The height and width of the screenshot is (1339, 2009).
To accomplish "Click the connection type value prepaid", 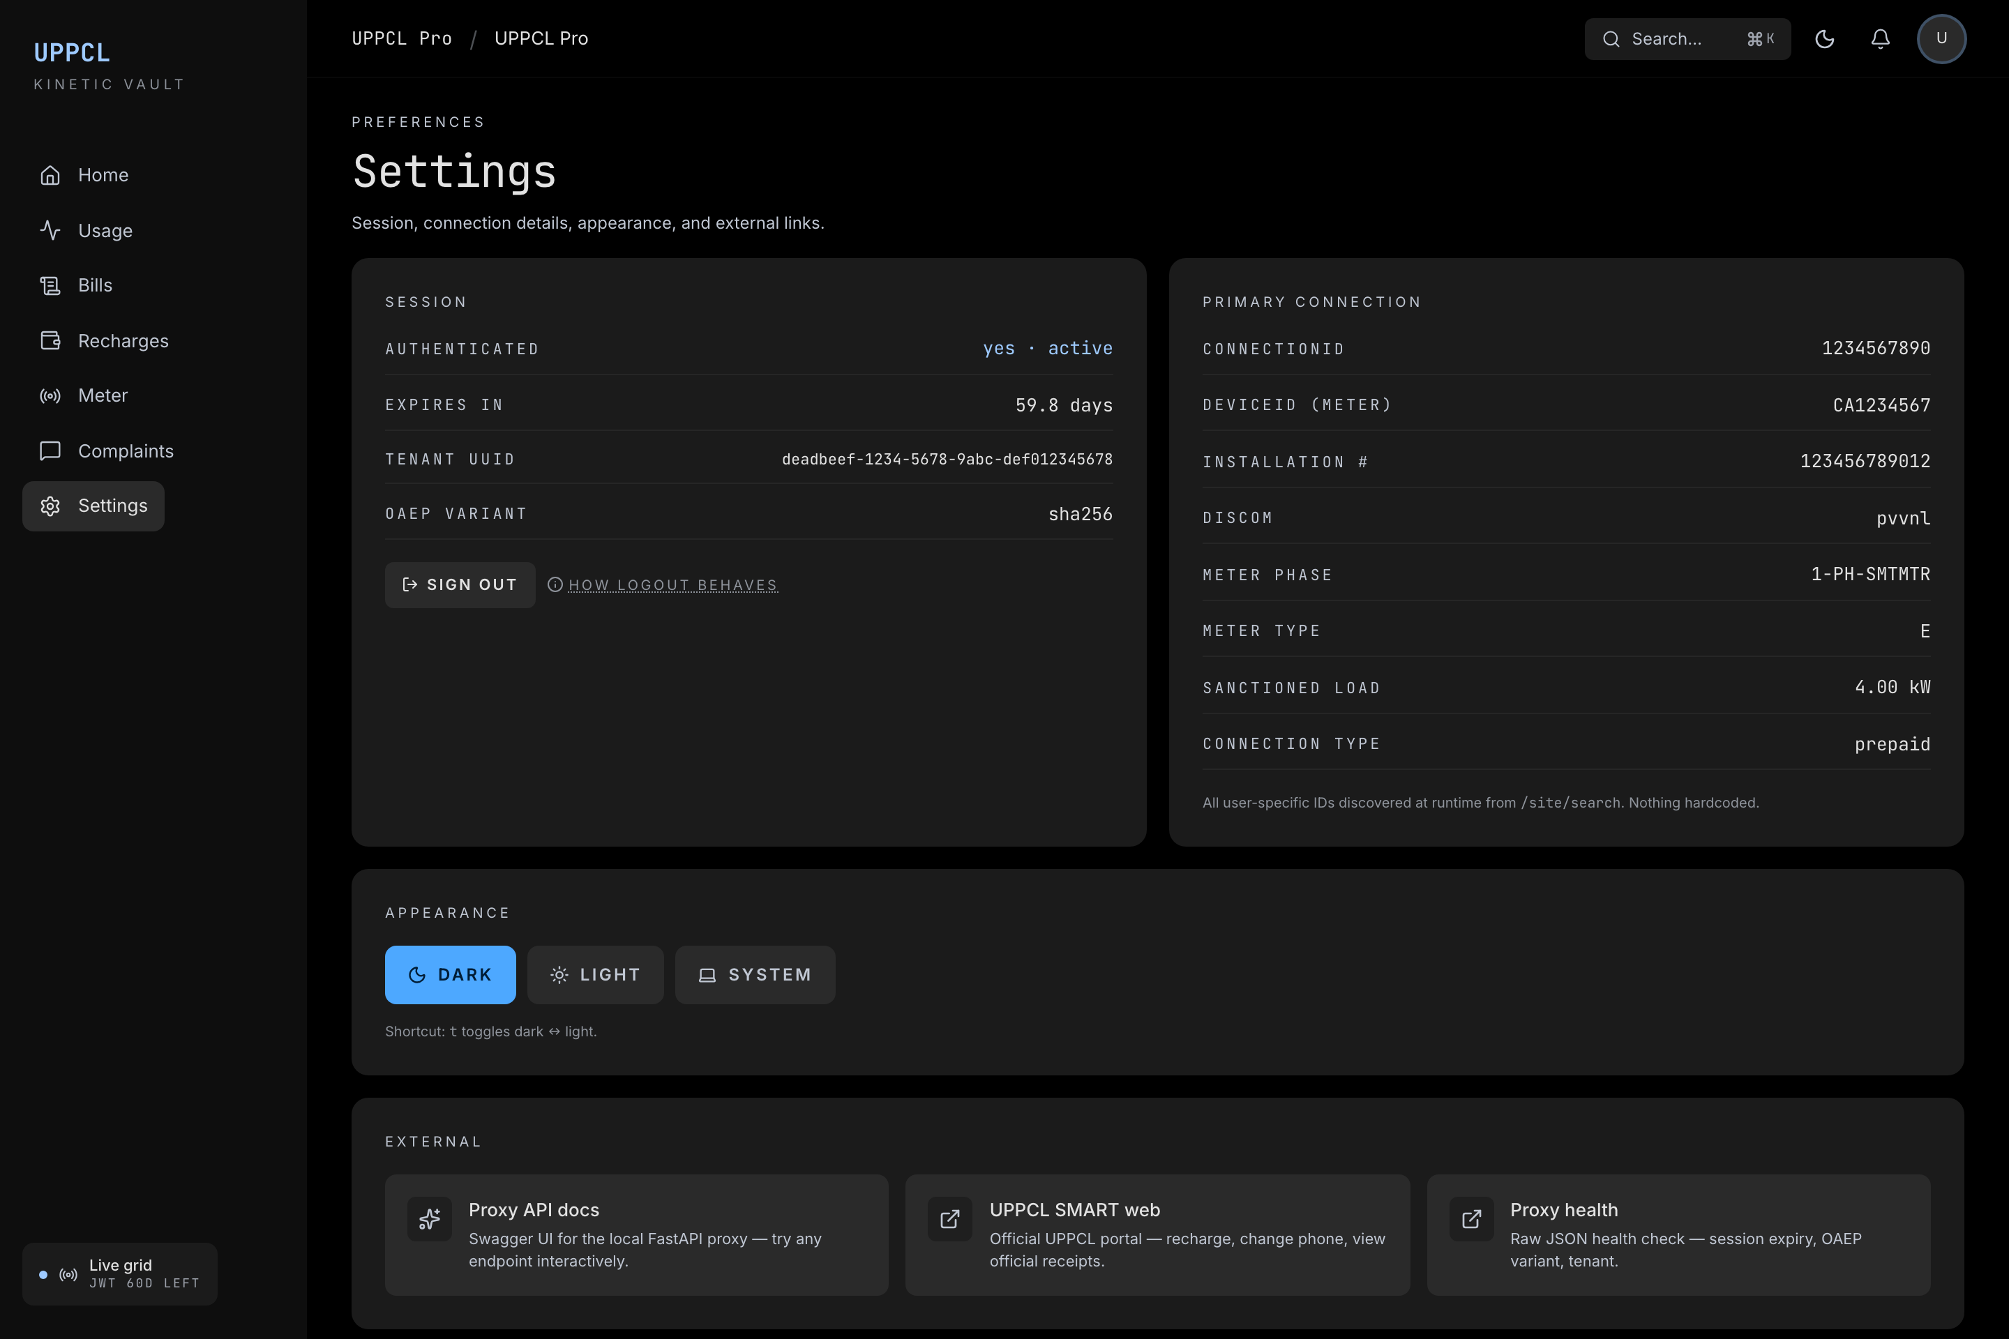I will tap(1892, 745).
